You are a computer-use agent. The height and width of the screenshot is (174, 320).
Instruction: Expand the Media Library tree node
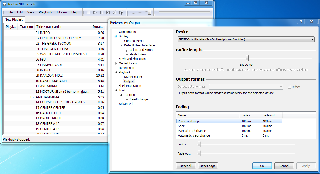point(116,64)
